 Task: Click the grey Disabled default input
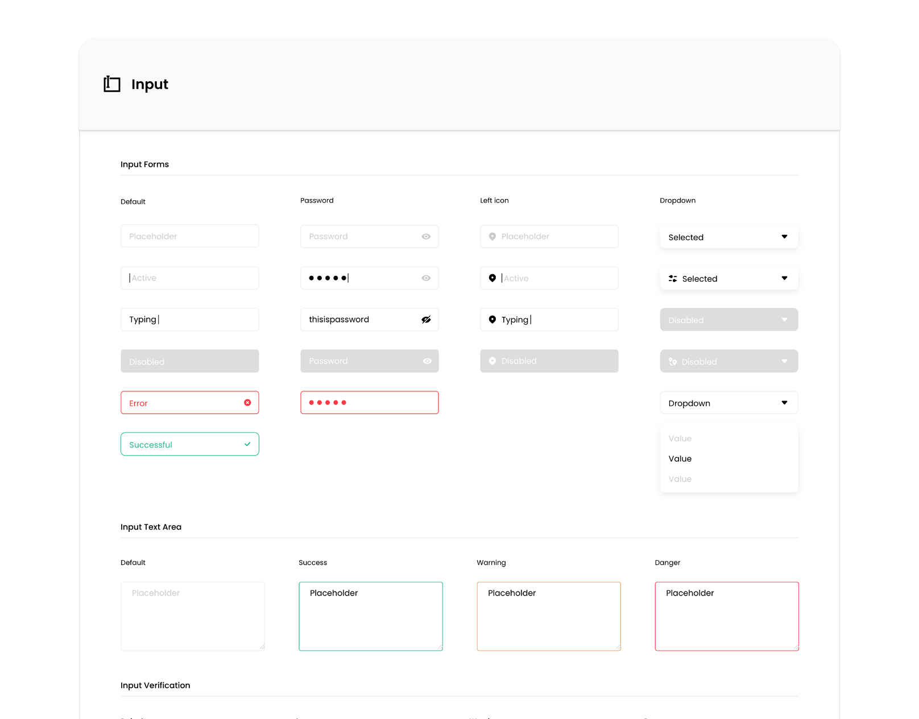pyautogui.click(x=190, y=361)
